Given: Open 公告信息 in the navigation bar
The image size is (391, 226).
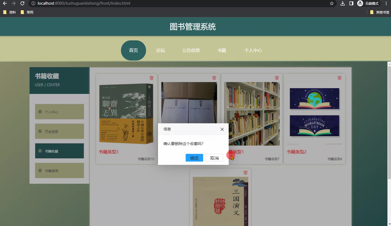Looking at the screenshot, I should click(191, 50).
